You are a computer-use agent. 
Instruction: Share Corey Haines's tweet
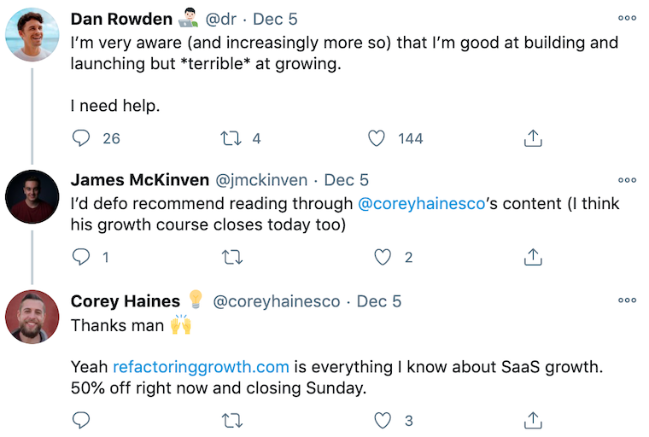tap(533, 420)
